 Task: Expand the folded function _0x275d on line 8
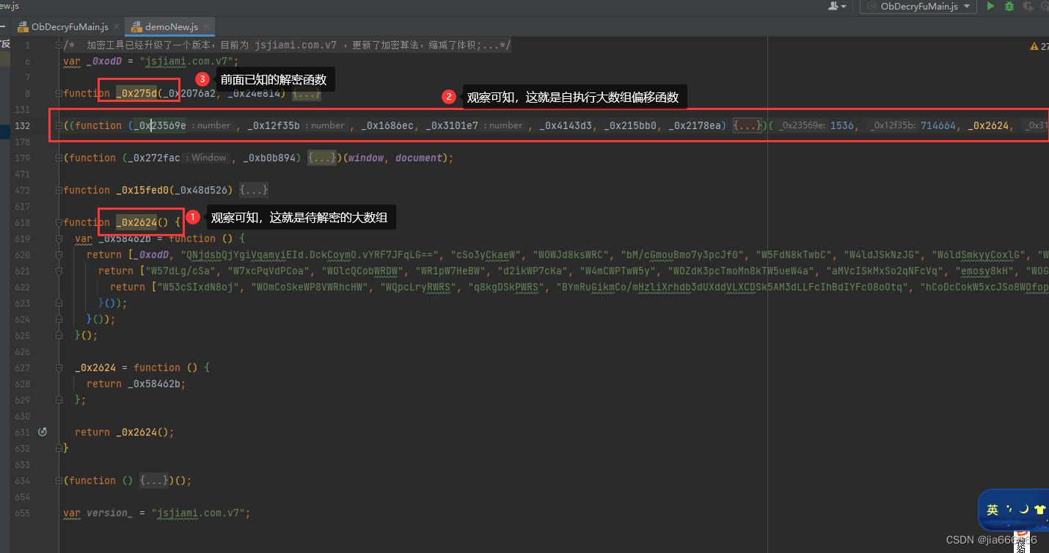tap(59, 93)
